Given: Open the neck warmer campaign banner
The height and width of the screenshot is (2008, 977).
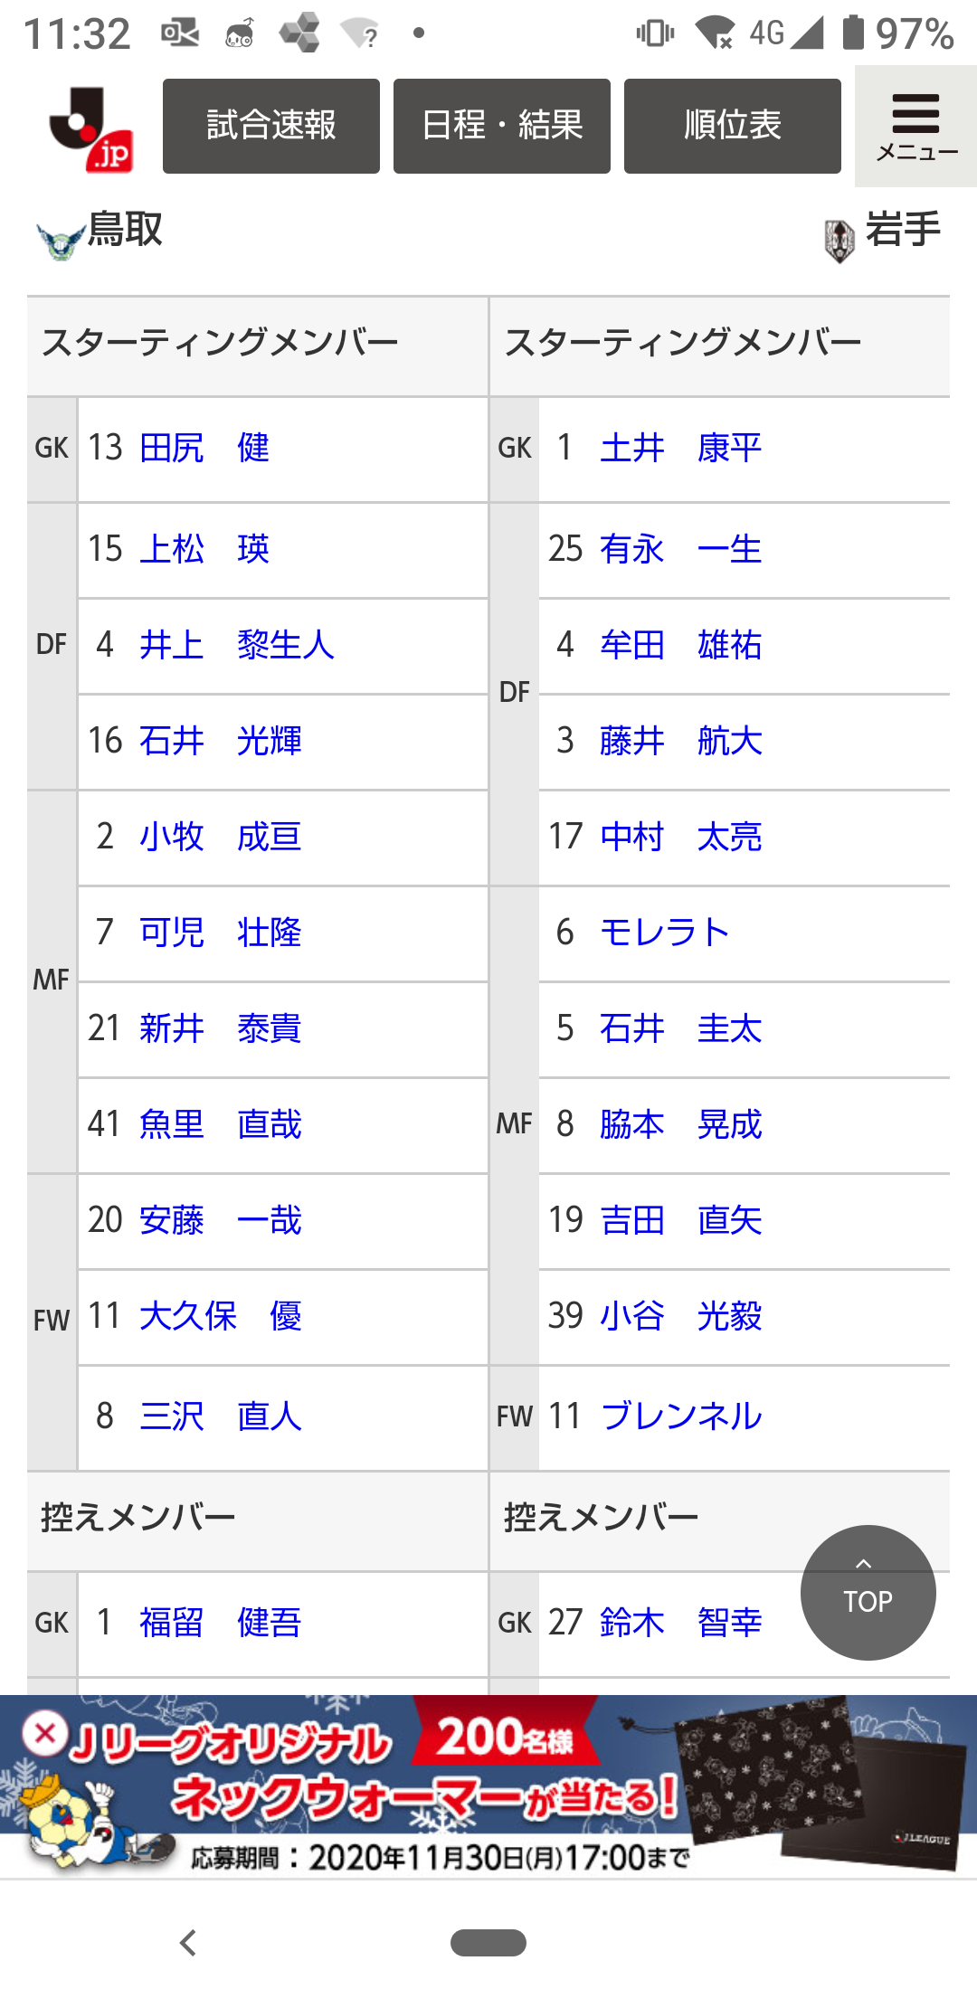Looking at the screenshot, I should tap(488, 1786).
